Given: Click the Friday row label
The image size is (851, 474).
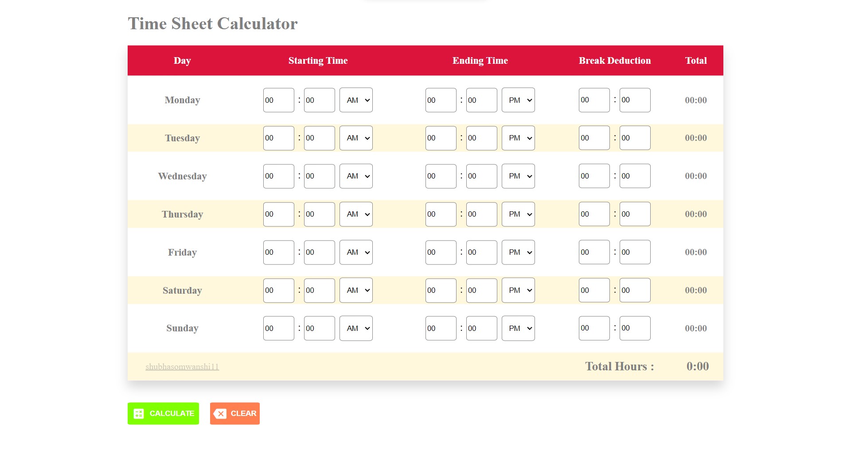Looking at the screenshot, I should pyautogui.click(x=182, y=253).
